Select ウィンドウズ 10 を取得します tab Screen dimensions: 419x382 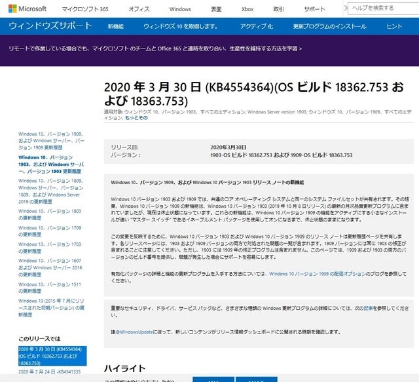tap(181, 26)
